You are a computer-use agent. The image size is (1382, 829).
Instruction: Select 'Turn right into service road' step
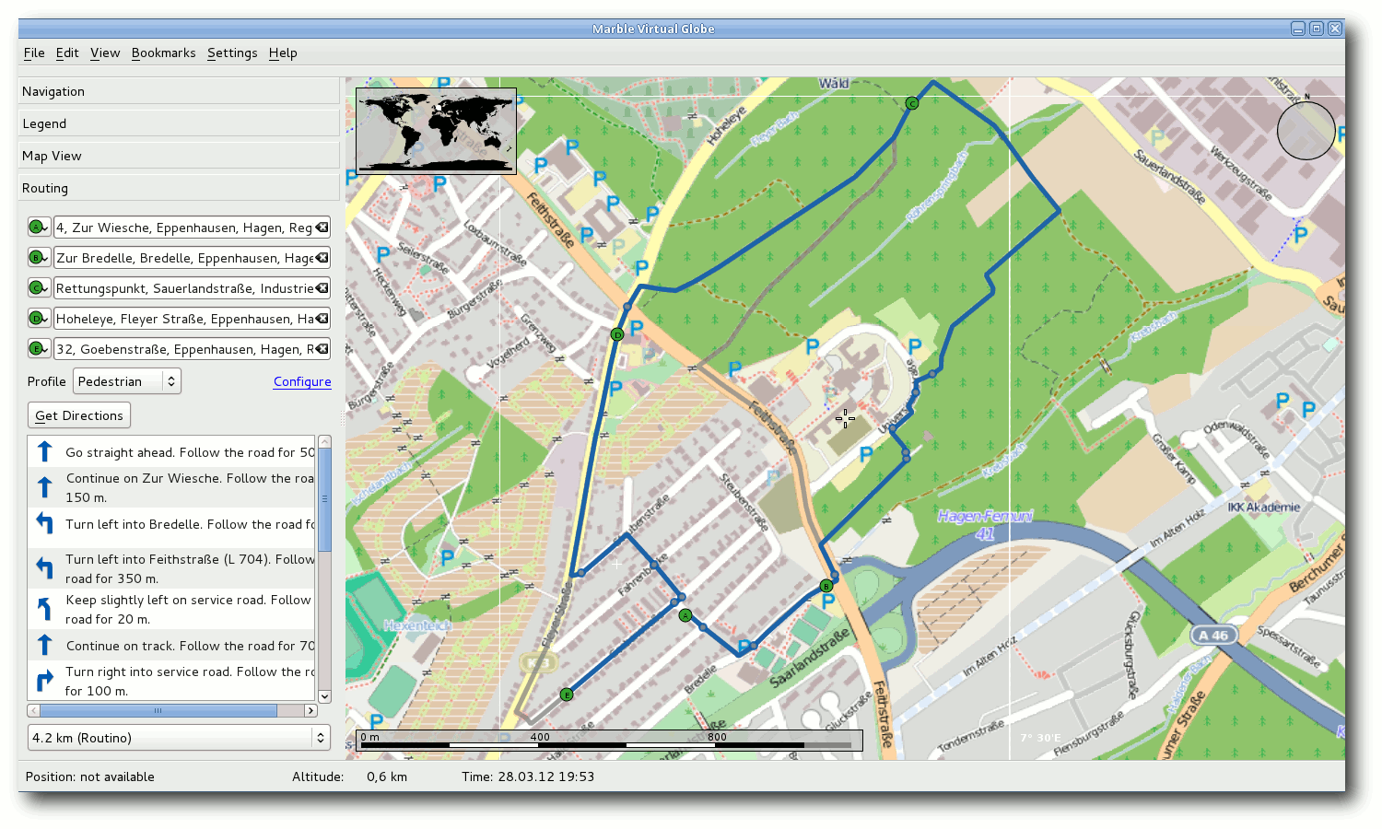[x=172, y=681]
